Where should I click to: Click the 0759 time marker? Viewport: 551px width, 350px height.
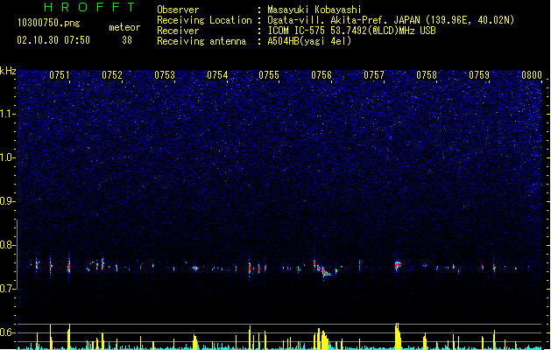pos(479,75)
